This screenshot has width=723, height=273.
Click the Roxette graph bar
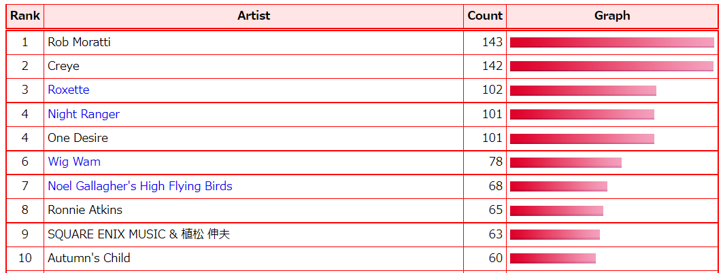583,90
